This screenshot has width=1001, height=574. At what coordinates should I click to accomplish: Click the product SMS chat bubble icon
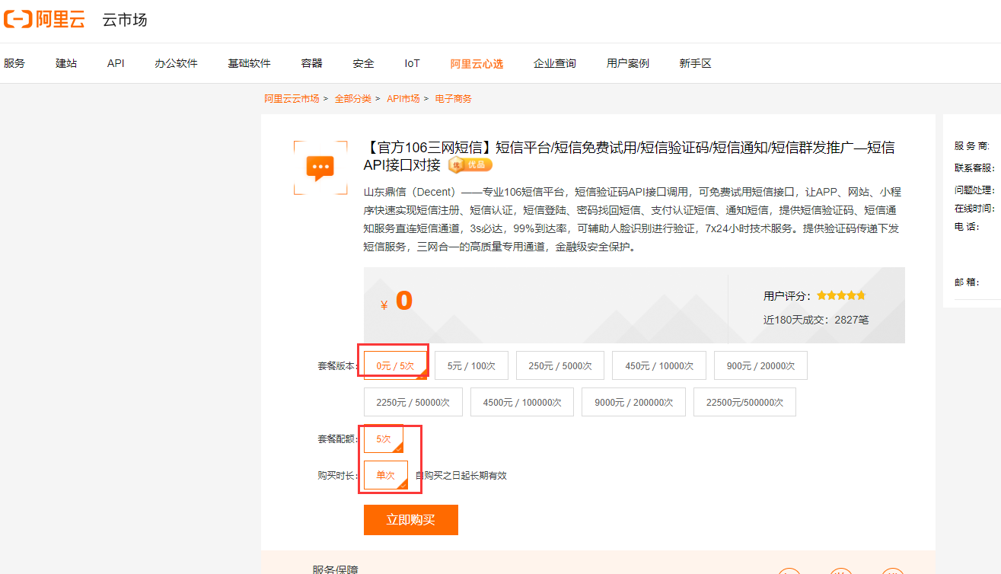point(320,167)
